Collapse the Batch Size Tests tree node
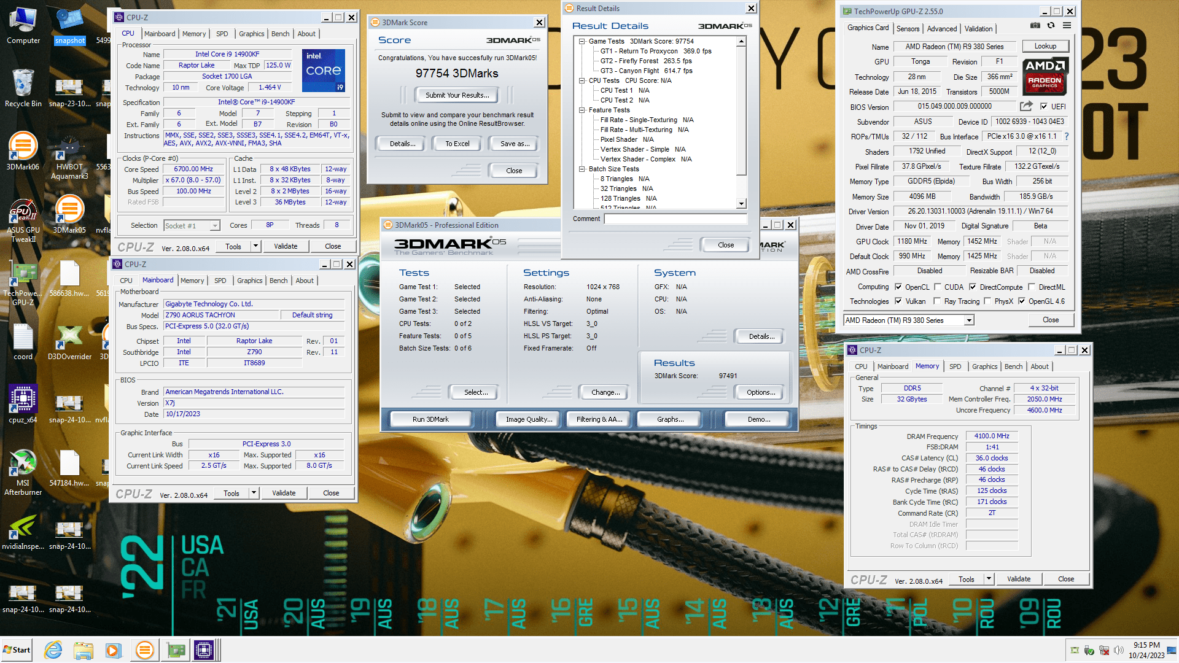1179x663 pixels. [582, 169]
